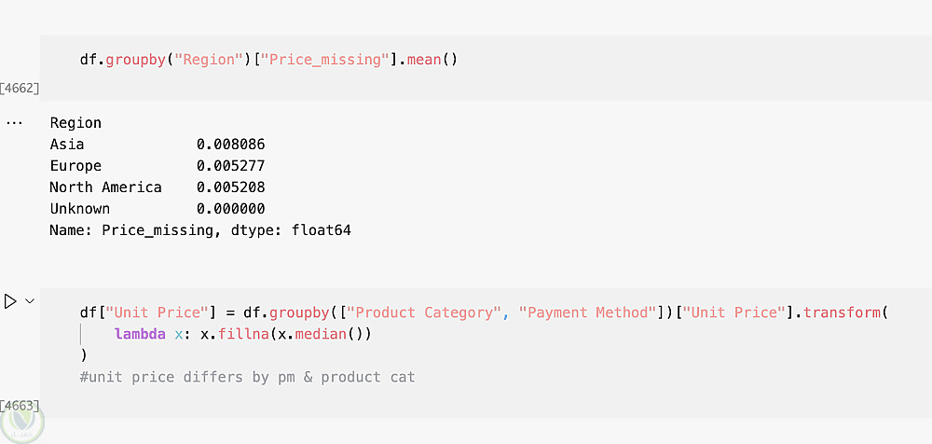The height and width of the screenshot is (444, 932).
Task: Click the watermark logo in bottom-left corner
Action: pyautogui.click(x=21, y=424)
